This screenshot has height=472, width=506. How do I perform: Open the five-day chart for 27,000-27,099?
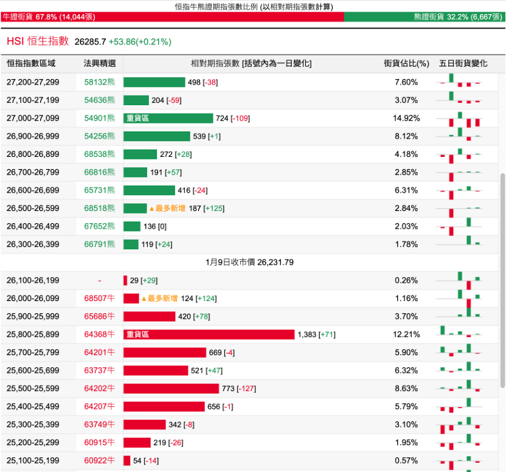460,119
